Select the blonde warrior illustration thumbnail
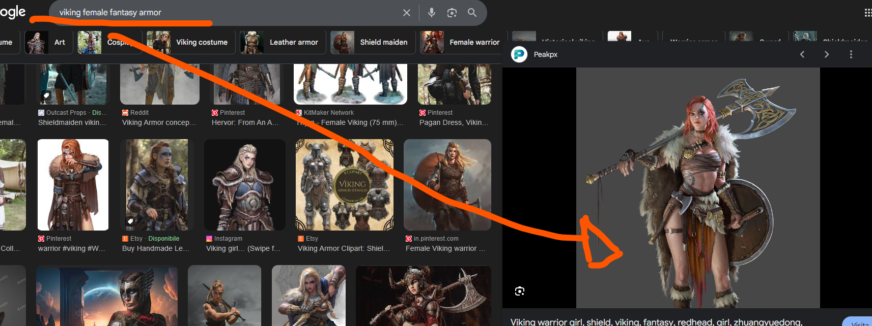This screenshot has width=872, height=326. [308, 296]
